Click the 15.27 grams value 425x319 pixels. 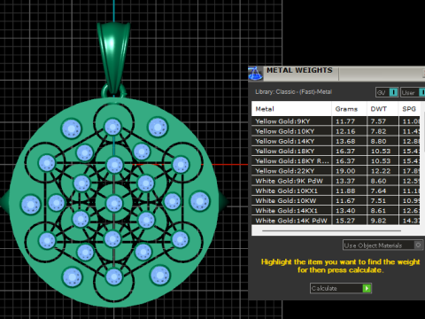345,221
